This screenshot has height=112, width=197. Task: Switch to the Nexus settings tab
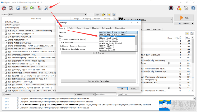pyautogui.click(x=79, y=28)
